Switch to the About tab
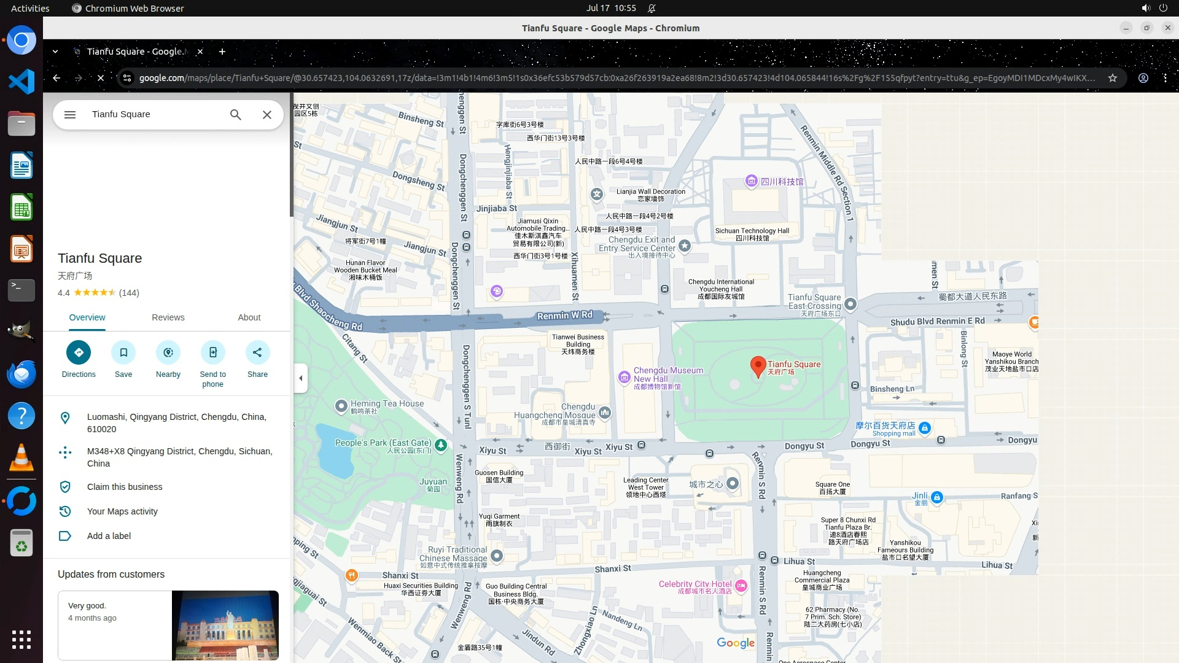Screen dimensions: 1179x663 (249, 317)
